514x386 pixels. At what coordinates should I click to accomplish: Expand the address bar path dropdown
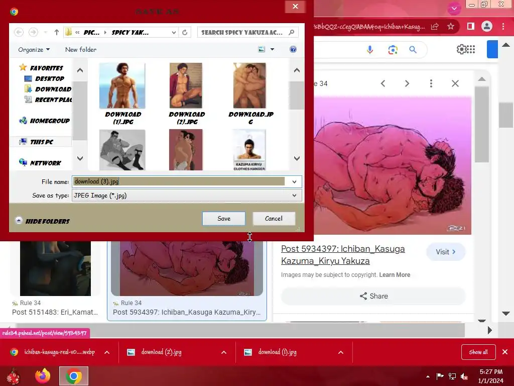pyautogui.click(x=174, y=32)
